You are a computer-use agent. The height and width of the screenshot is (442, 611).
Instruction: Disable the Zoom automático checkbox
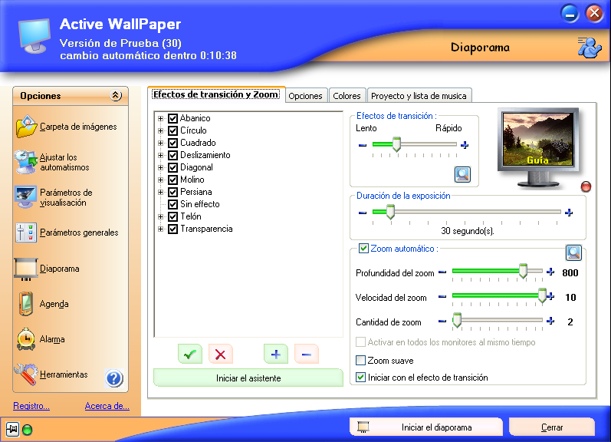tap(363, 249)
